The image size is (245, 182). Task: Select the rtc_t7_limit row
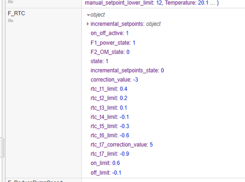point(110,154)
